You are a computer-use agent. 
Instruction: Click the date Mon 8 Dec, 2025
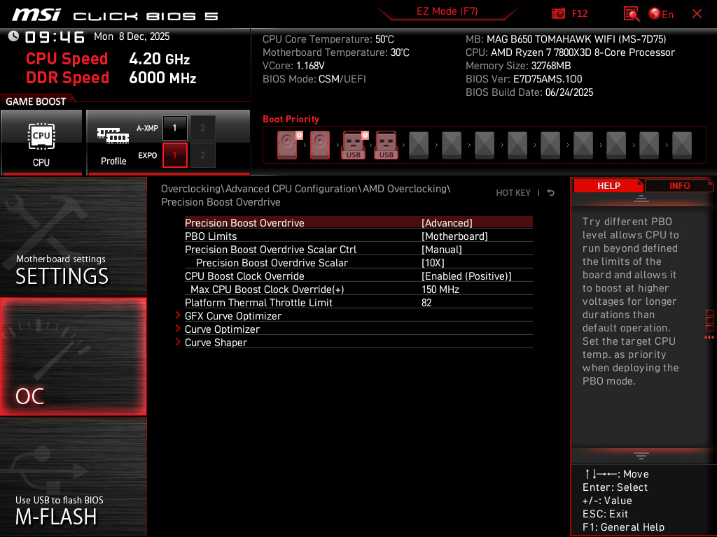tap(132, 36)
